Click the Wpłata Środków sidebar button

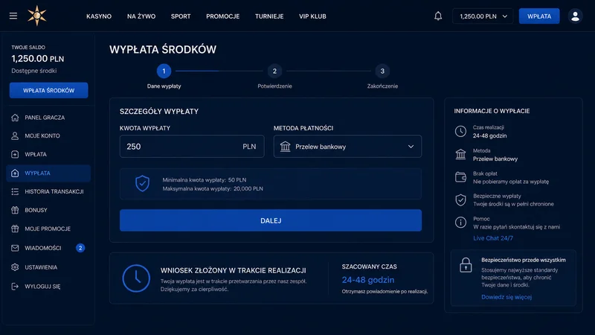pos(48,90)
